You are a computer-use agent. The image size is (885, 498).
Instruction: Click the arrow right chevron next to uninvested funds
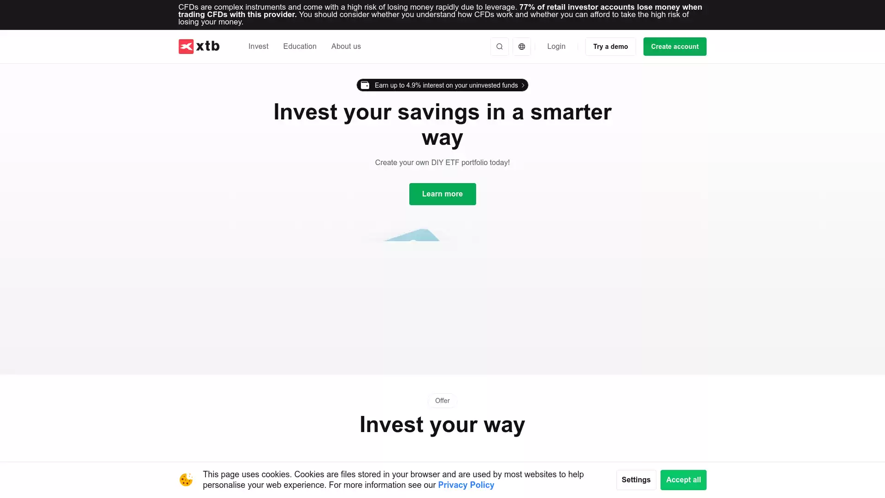pyautogui.click(x=522, y=85)
